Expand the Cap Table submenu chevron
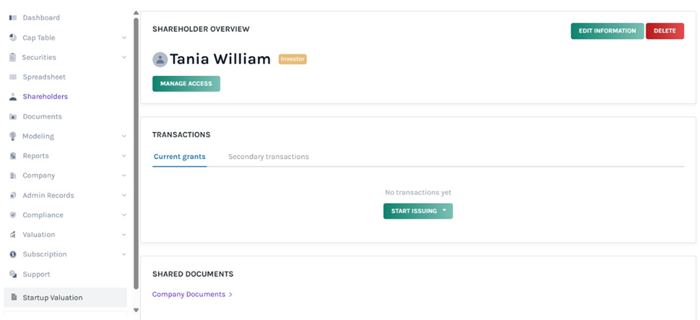This screenshot has height=320, width=700. (x=124, y=38)
